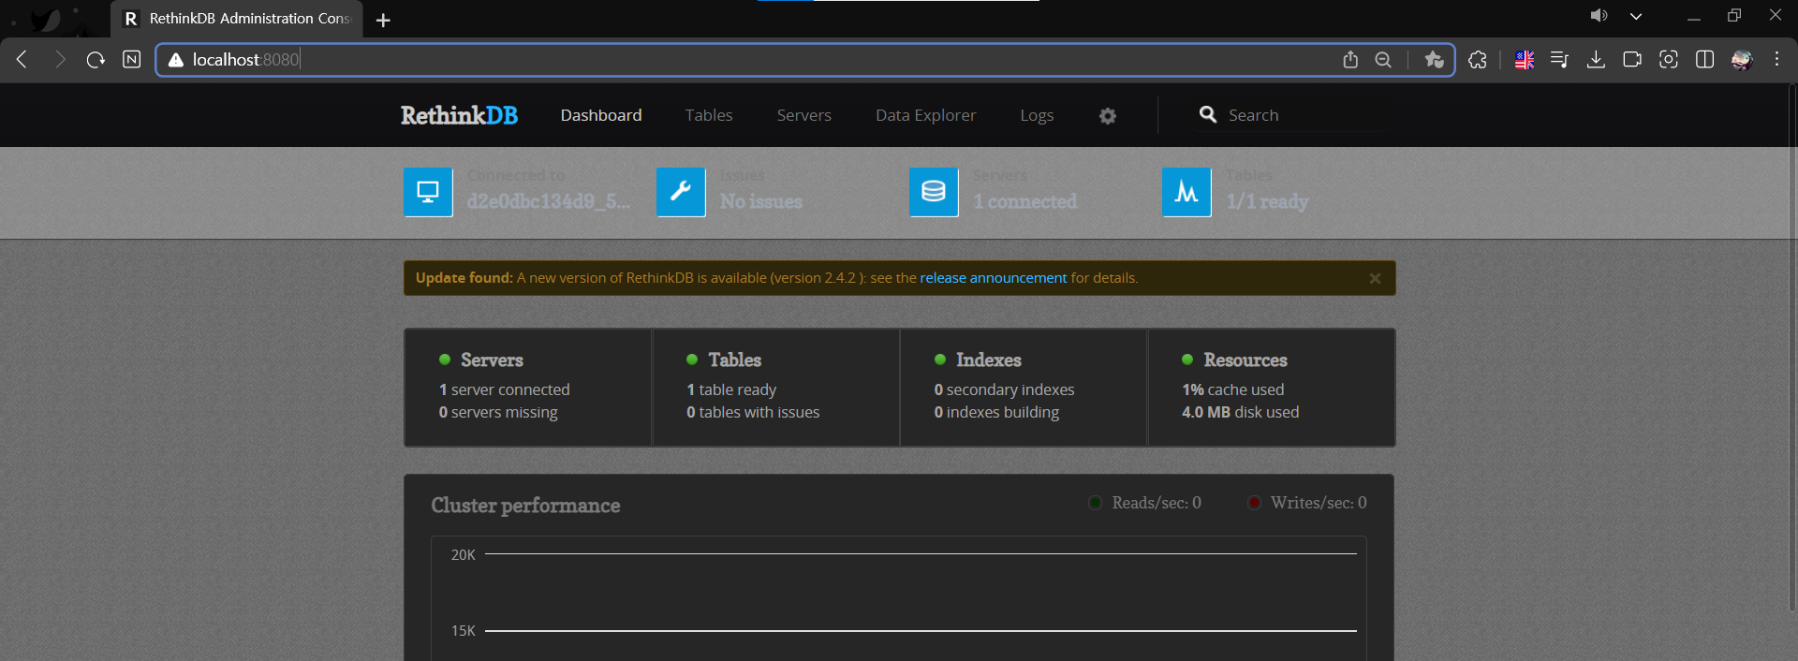Open the RethinkDB logo home link
Viewport: 1798px width, 661px height.
coord(459,115)
